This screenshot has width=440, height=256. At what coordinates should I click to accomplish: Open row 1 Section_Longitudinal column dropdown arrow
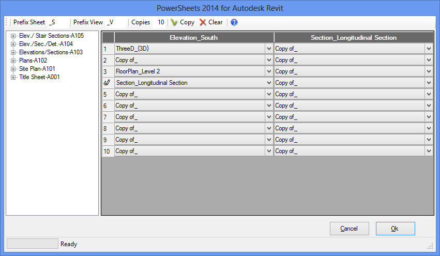(429, 49)
